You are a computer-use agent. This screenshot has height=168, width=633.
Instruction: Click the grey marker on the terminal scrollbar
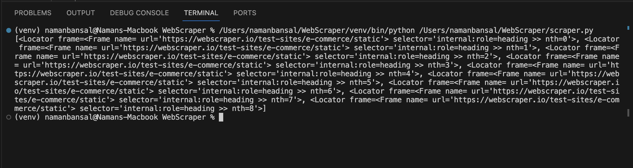[x=628, y=113]
